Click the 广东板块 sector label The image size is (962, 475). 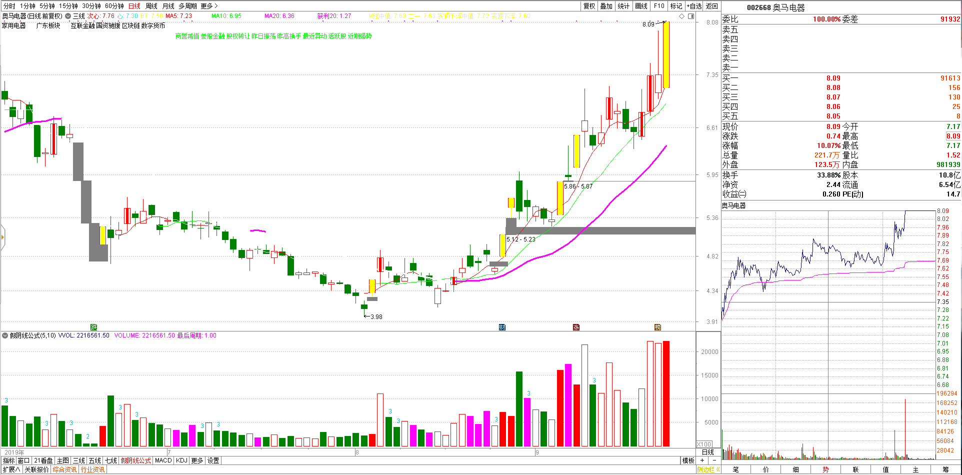coord(48,25)
